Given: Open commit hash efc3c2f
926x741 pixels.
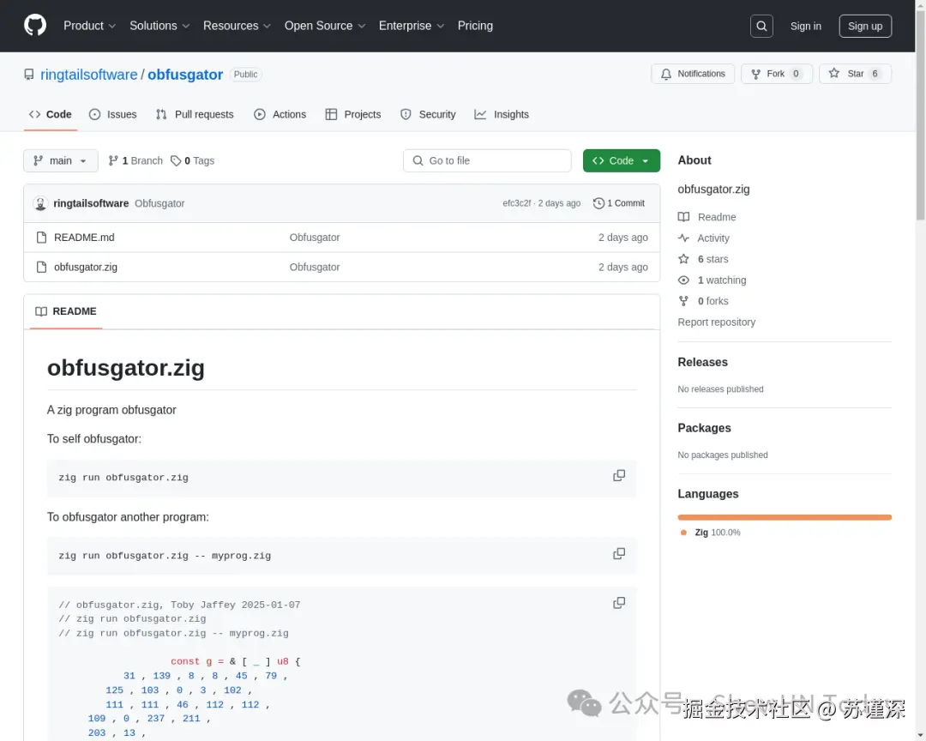Looking at the screenshot, I should point(517,203).
